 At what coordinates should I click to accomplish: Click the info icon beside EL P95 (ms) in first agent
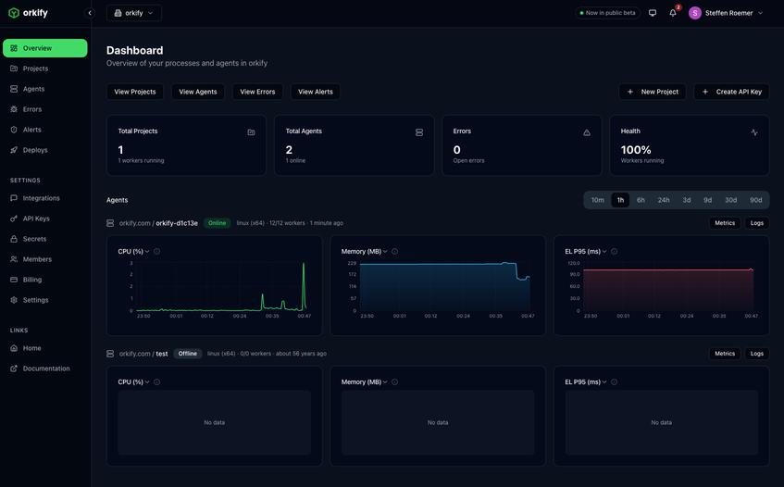tap(614, 252)
